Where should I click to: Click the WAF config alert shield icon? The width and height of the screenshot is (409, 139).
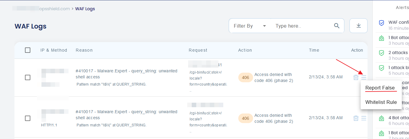pos(381,23)
